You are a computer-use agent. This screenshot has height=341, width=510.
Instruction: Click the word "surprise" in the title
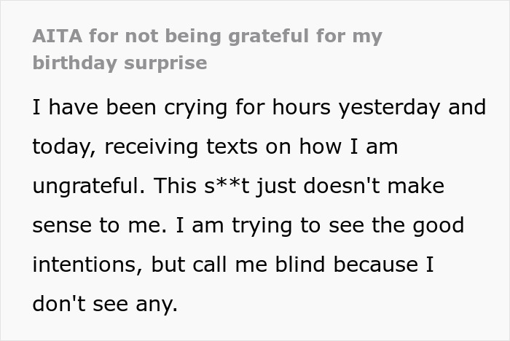(x=167, y=63)
